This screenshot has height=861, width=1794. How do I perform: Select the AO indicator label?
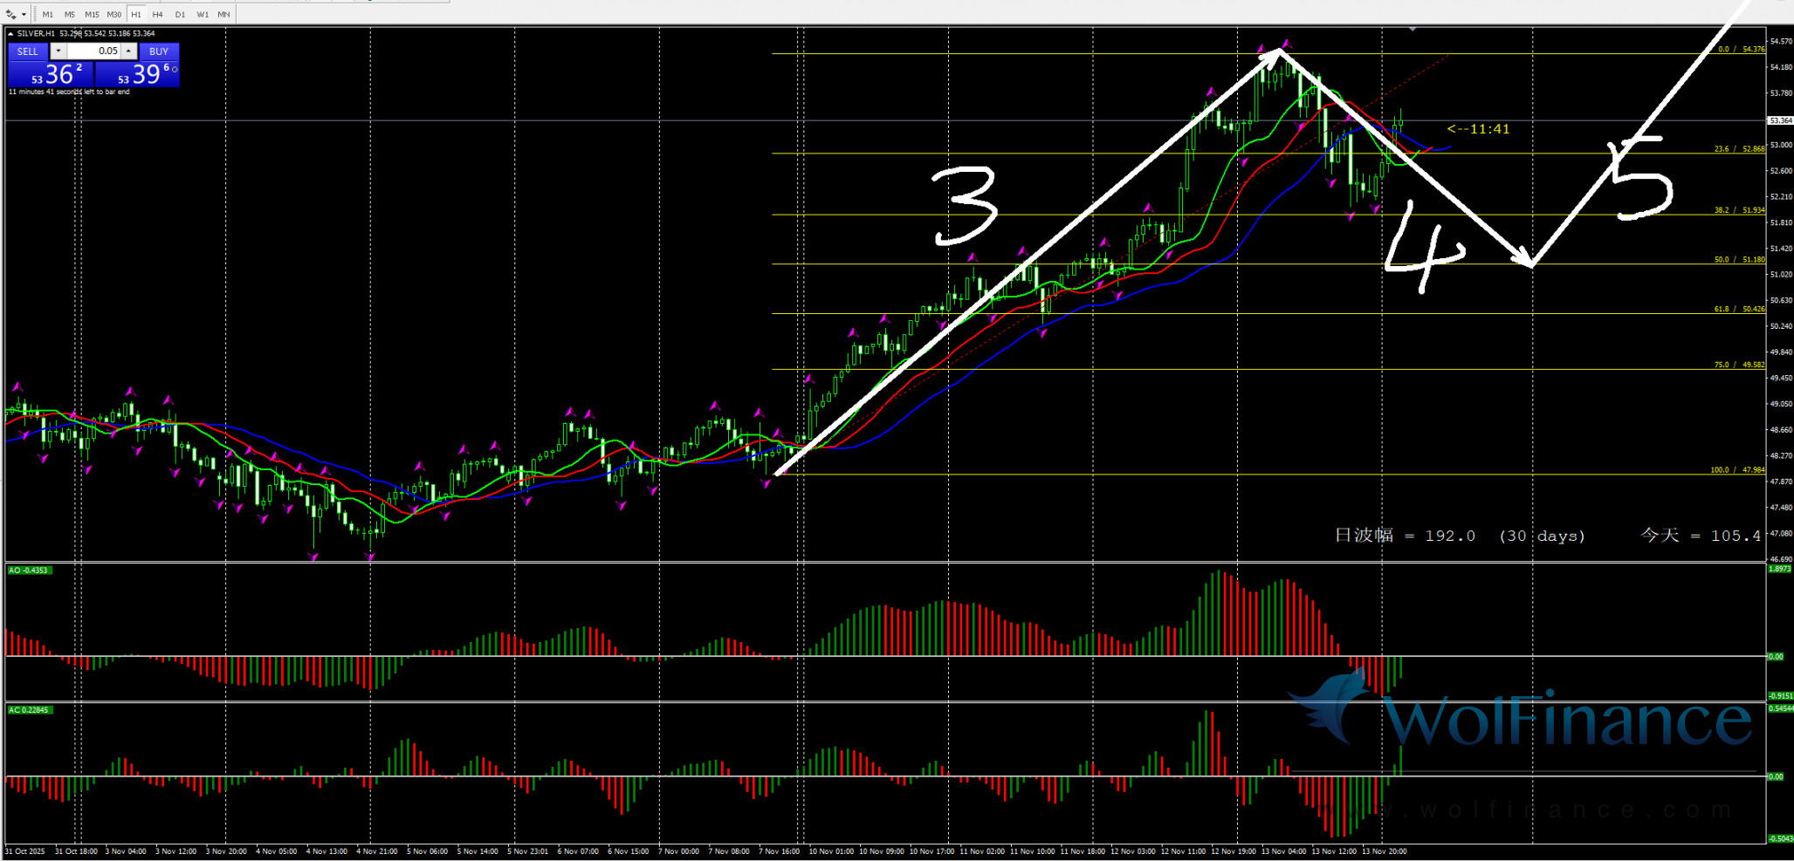click(29, 571)
